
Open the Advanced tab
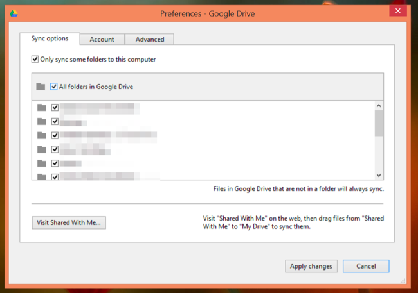click(x=149, y=40)
